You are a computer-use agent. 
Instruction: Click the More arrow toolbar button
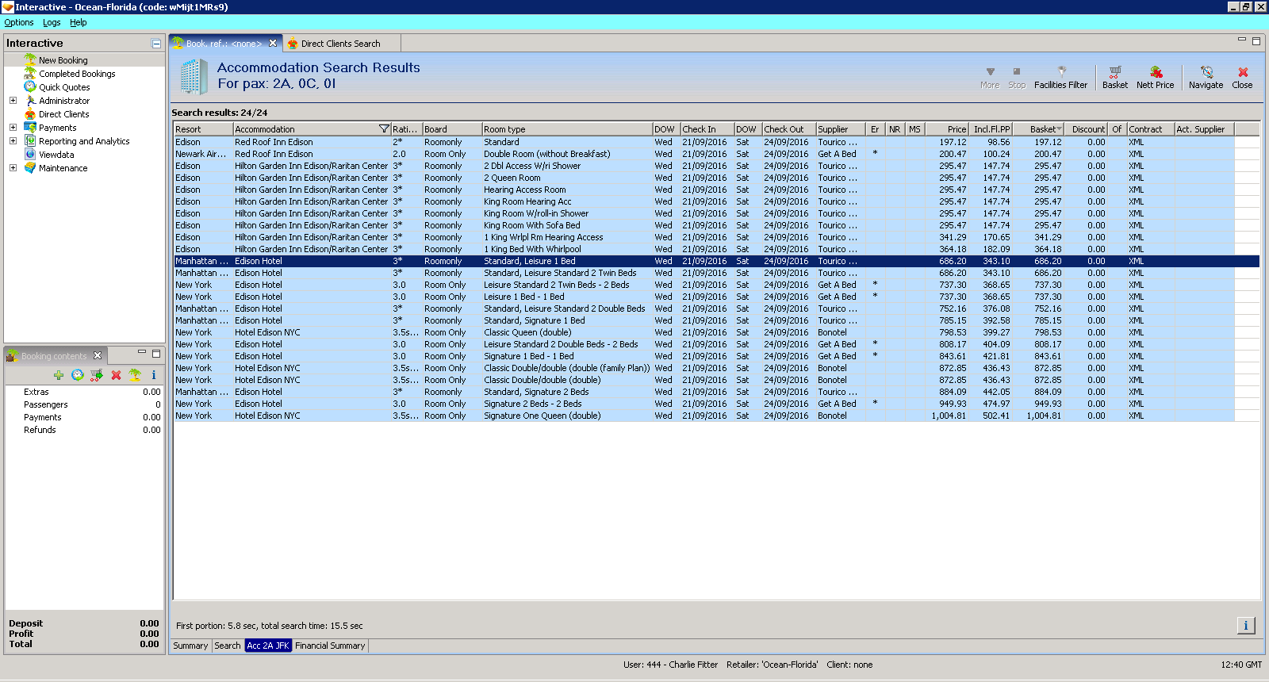990,77
